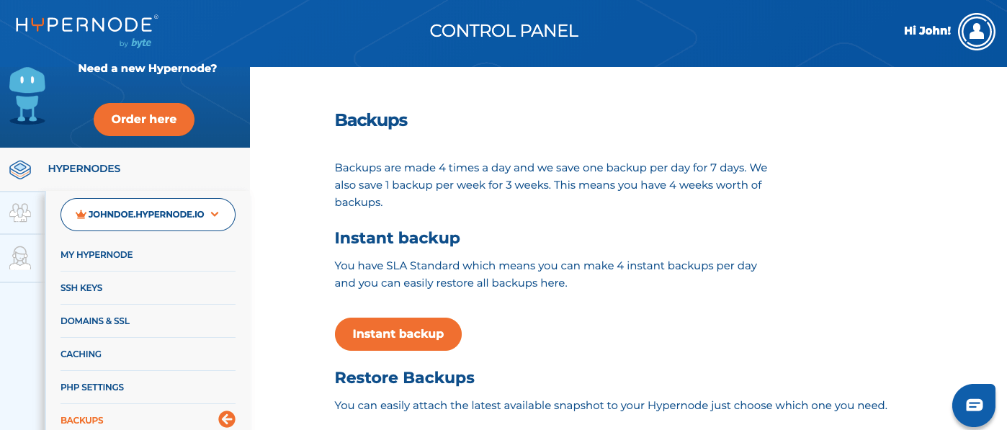Click the Hypernodes sidebar heading

click(84, 169)
